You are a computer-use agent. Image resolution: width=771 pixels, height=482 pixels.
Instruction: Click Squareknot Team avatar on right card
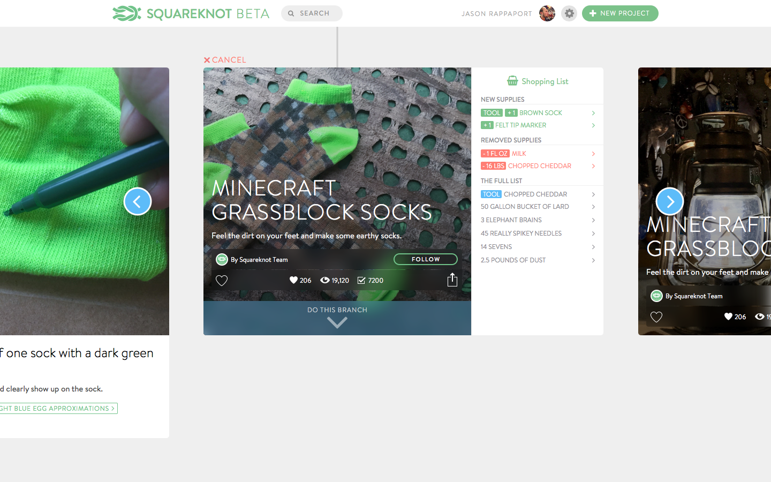click(656, 296)
